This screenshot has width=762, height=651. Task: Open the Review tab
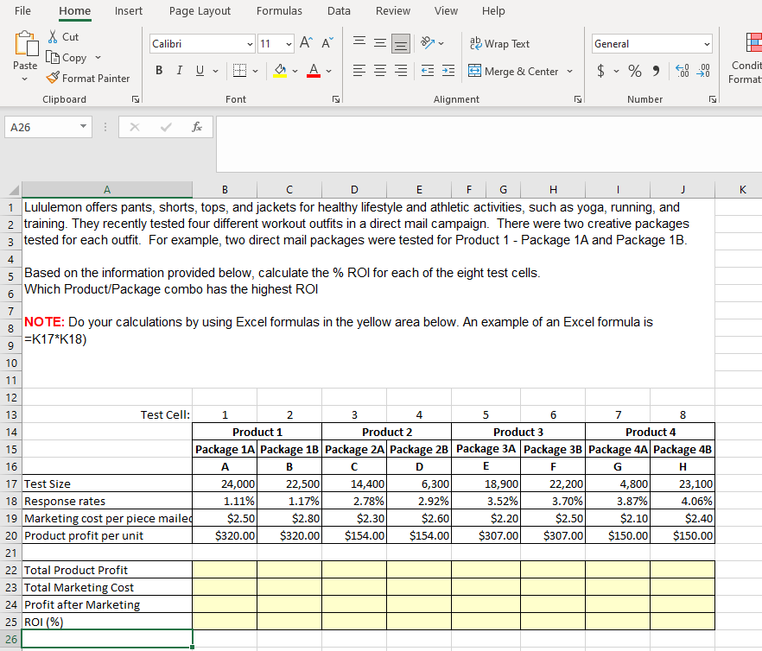point(393,11)
